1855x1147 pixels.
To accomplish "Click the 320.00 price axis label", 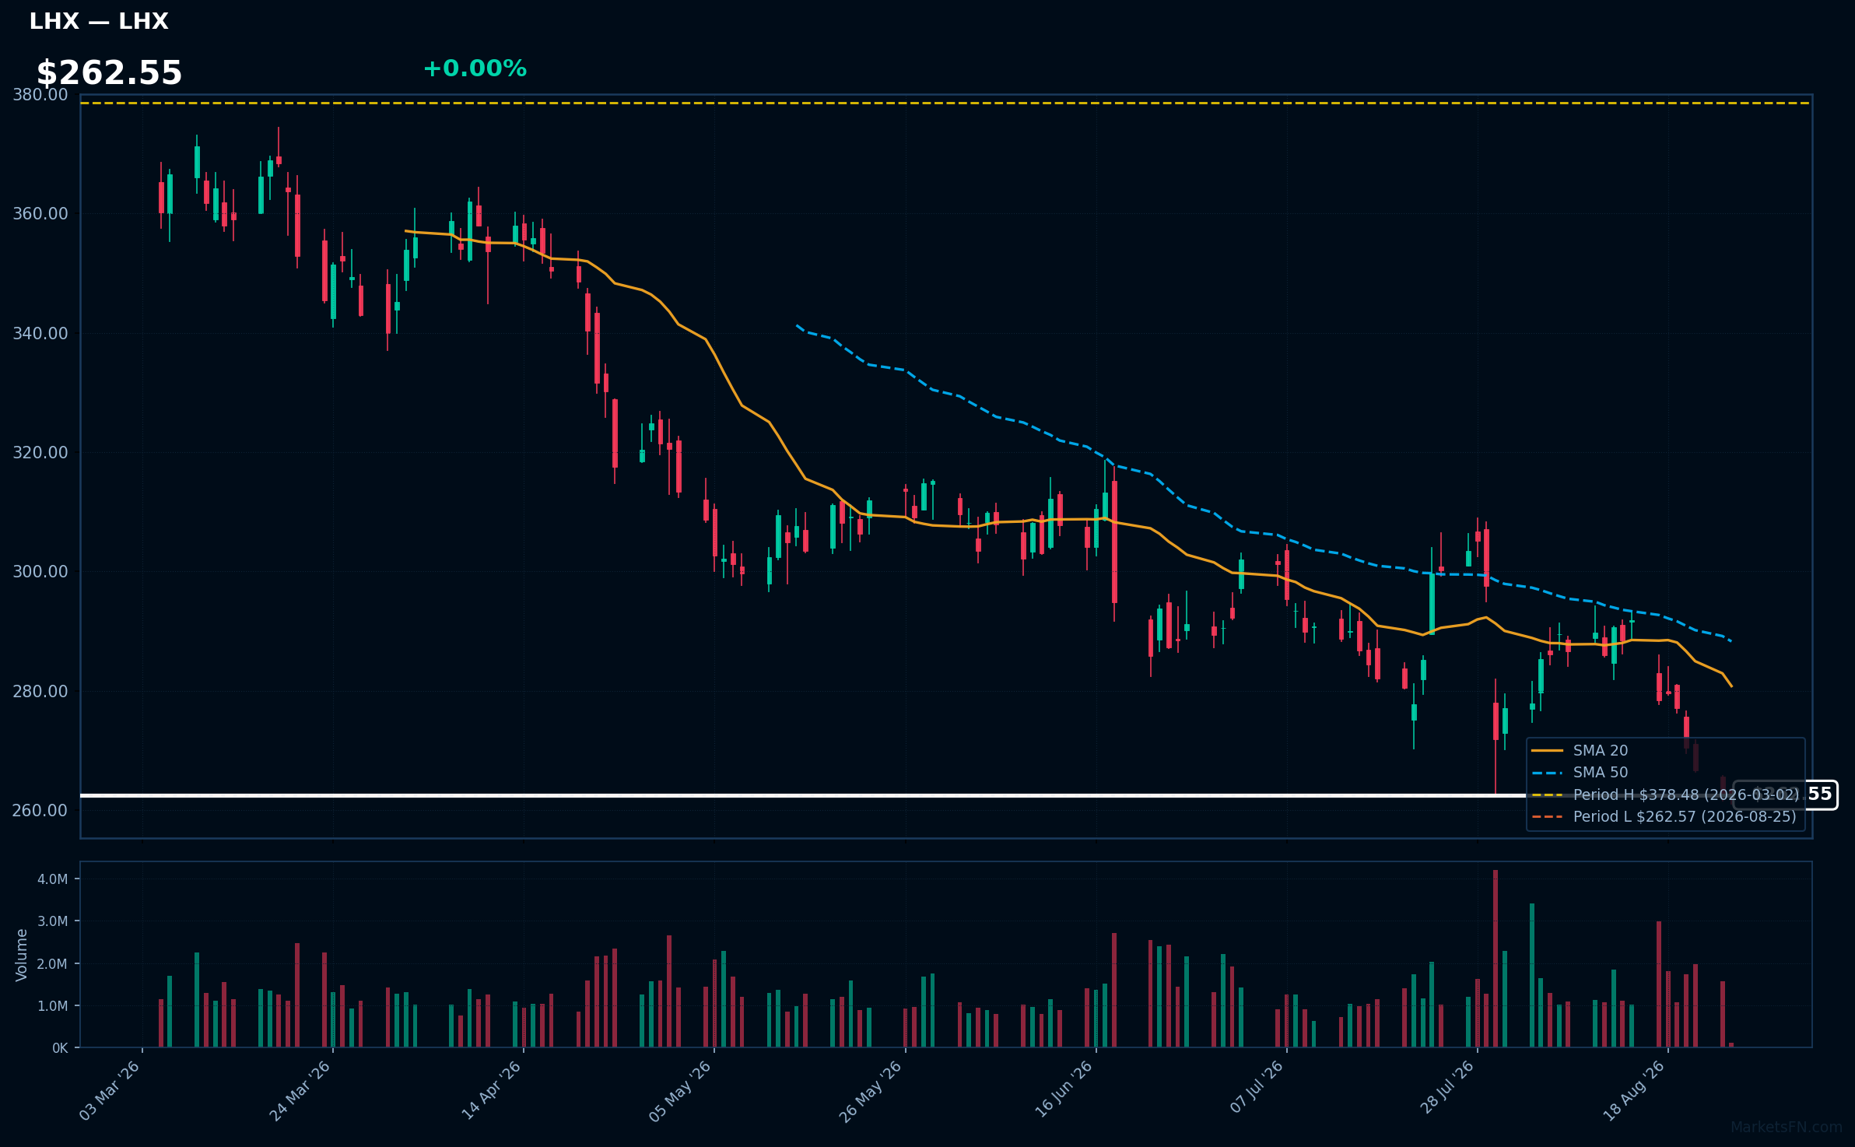I will 40,453.
